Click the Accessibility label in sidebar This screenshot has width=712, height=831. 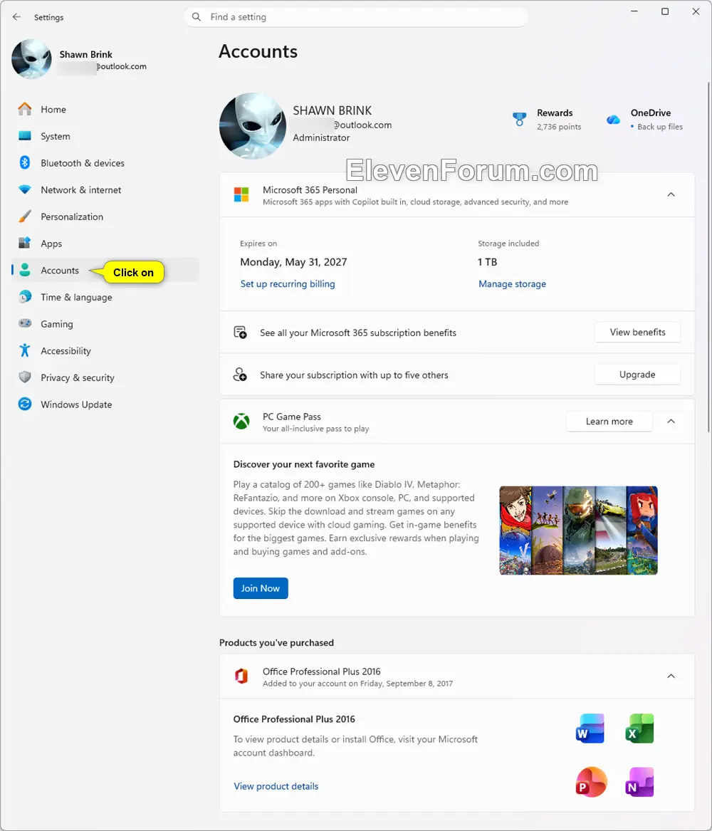[66, 351]
